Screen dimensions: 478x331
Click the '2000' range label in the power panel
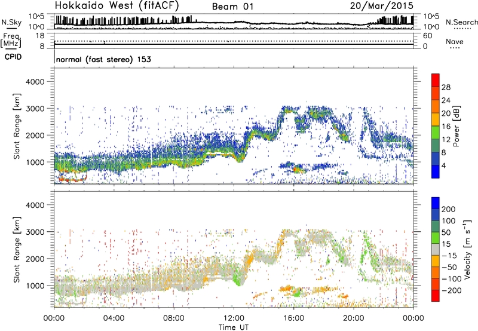tap(35, 135)
